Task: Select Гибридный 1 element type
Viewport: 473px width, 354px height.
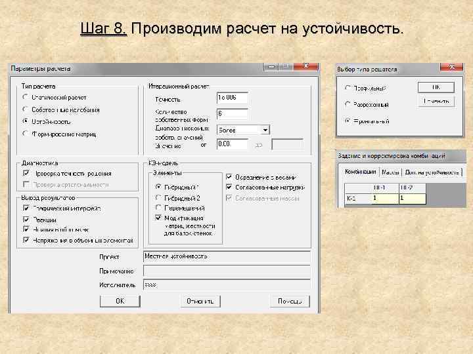Action: point(158,187)
